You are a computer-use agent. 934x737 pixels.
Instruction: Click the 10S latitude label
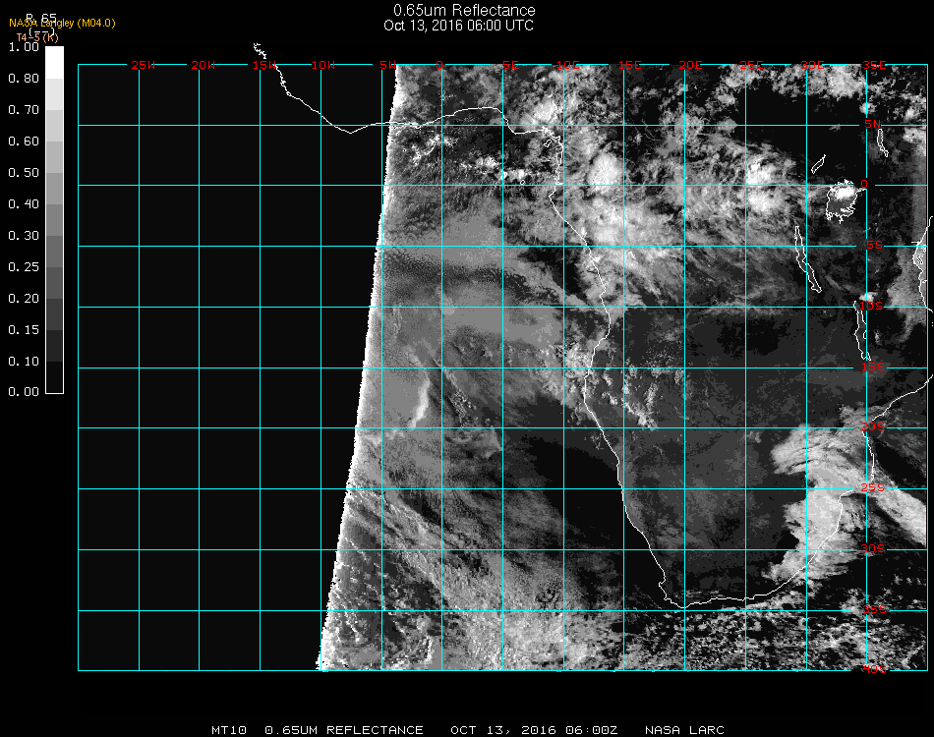point(871,306)
